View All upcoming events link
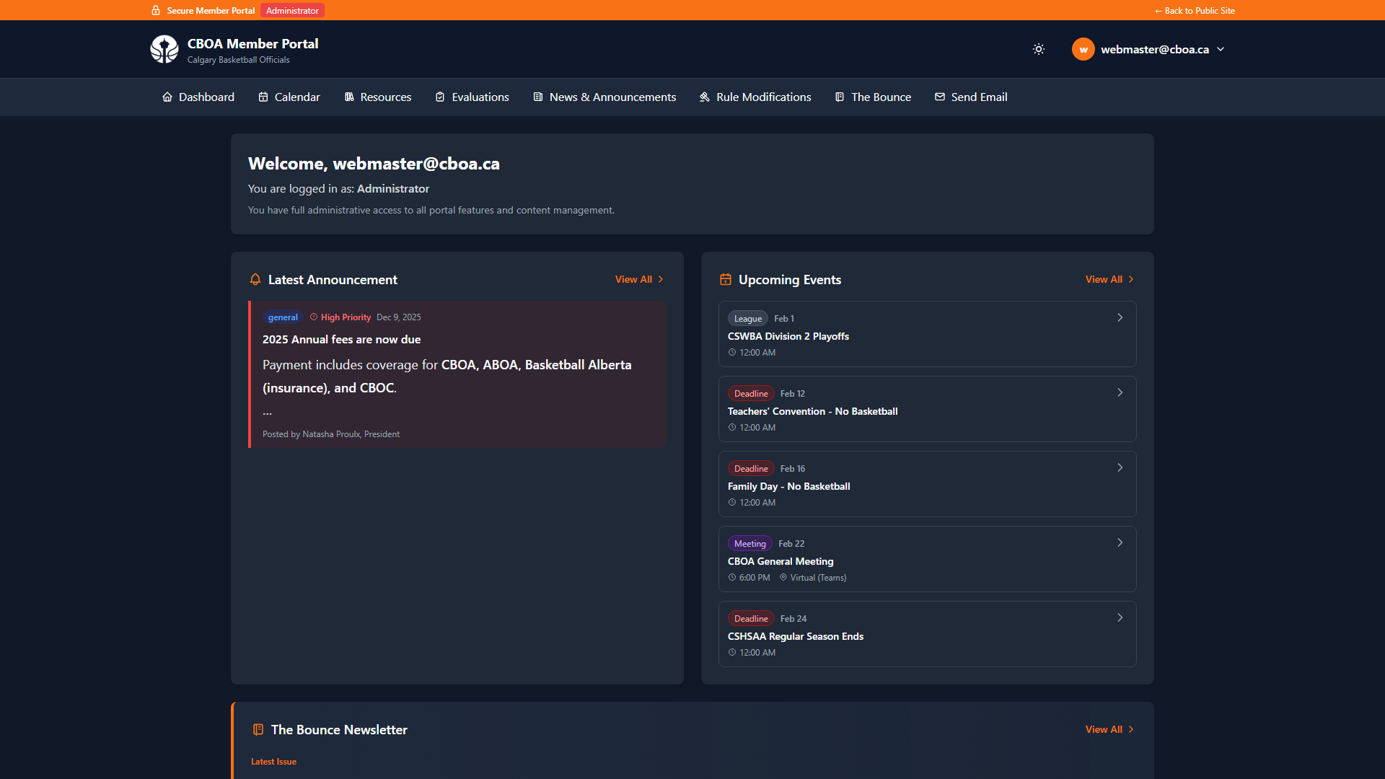Image resolution: width=1385 pixels, height=779 pixels. pos(1109,279)
